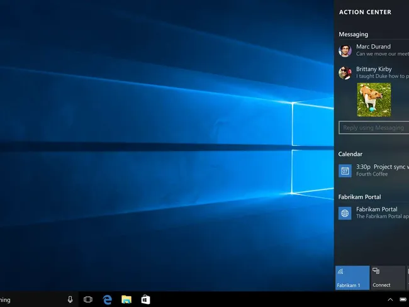The width and height of the screenshot is (409, 307).
Task: Open Marc Durand's message notification
Action: point(381,50)
